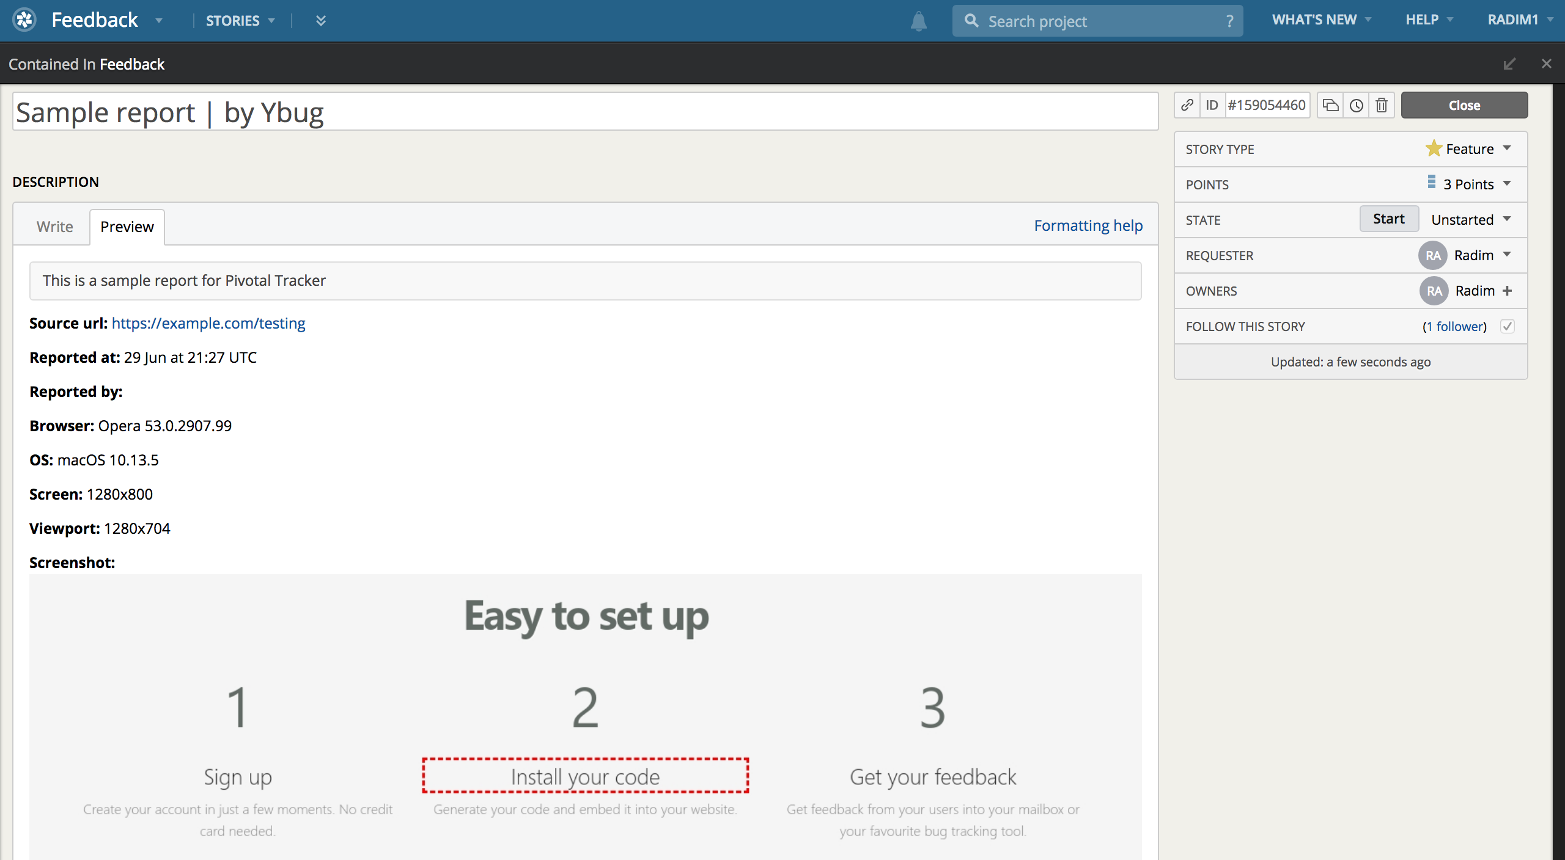Open search help question mark
Viewport: 1565px width, 860px height.
(1229, 21)
